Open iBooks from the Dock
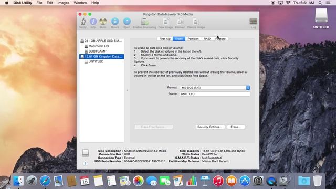The width and height of the screenshot is (336, 189). coord(232,181)
